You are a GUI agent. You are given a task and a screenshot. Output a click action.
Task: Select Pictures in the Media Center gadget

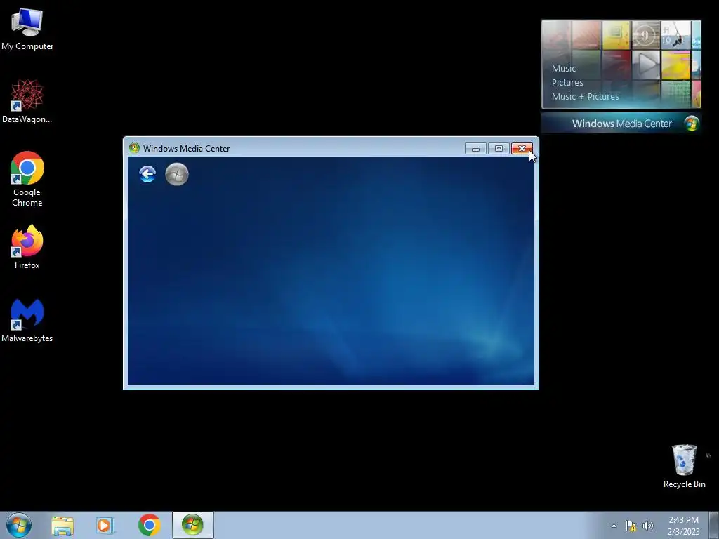click(567, 83)
